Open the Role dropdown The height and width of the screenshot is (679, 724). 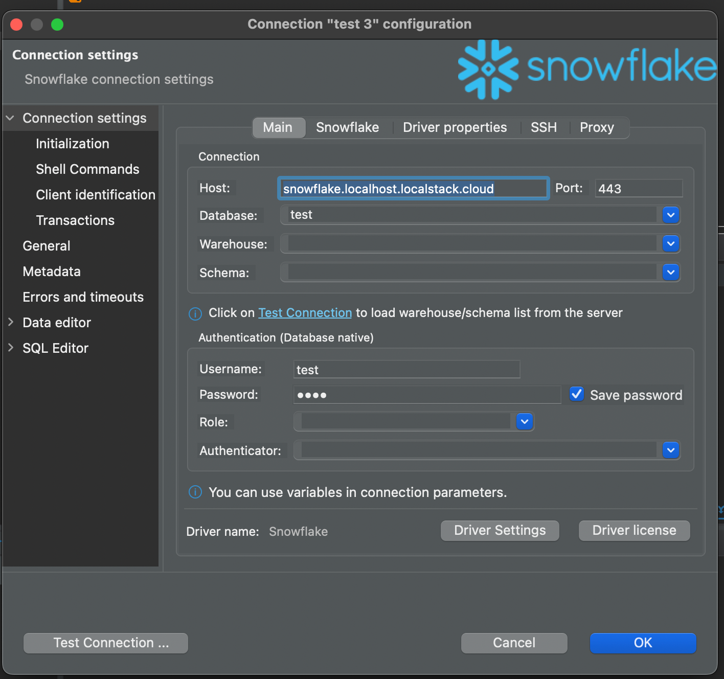click(524, 421)
